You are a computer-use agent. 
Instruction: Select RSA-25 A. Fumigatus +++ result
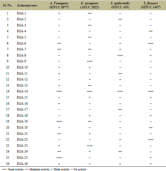tap(59, 158)
